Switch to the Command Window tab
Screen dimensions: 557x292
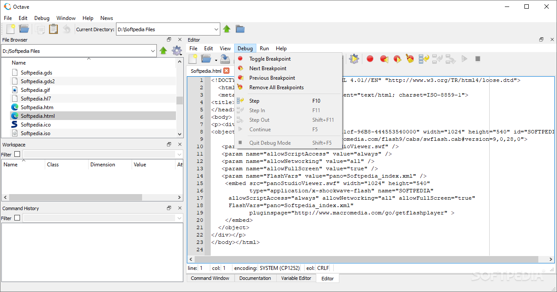point(210,278)
